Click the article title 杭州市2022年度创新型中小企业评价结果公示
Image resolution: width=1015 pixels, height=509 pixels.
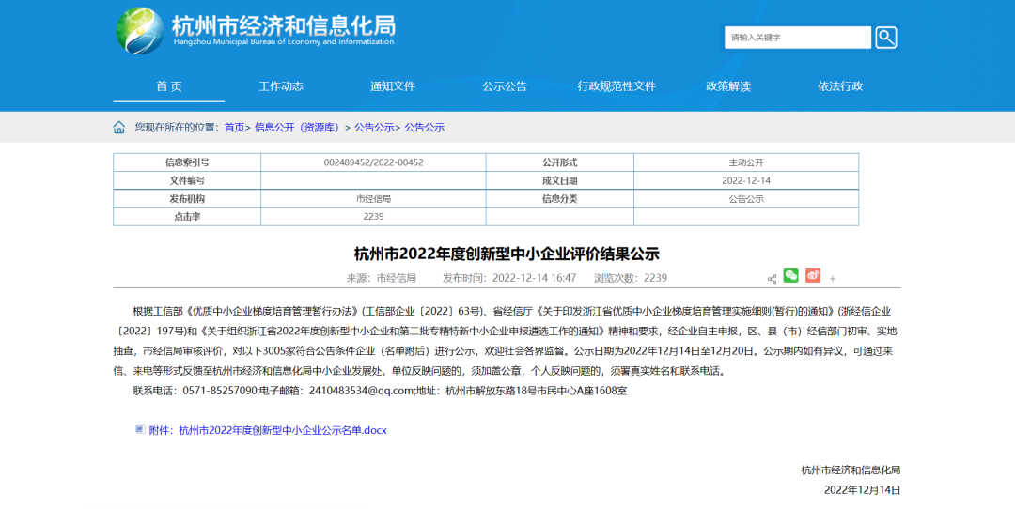[x=507, y=254]
